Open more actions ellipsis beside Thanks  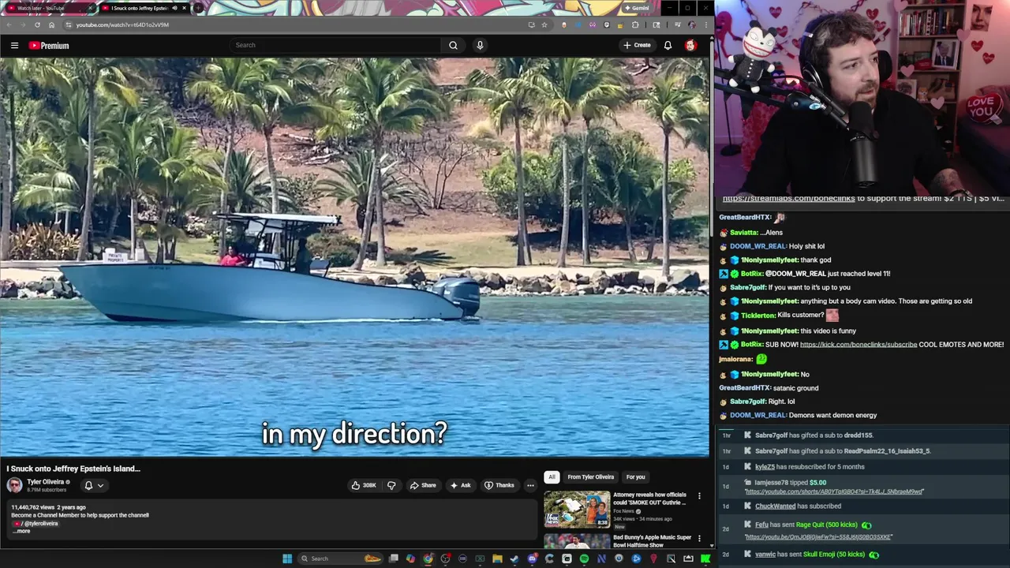click(x=530, y=485)
